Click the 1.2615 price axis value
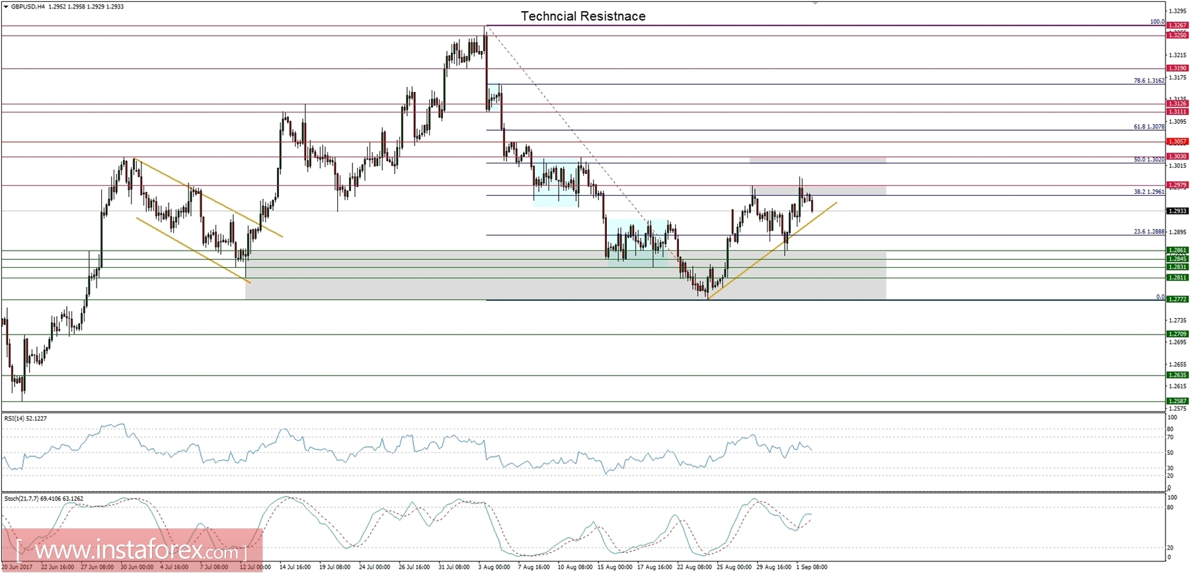 (x=1178, y=386)
